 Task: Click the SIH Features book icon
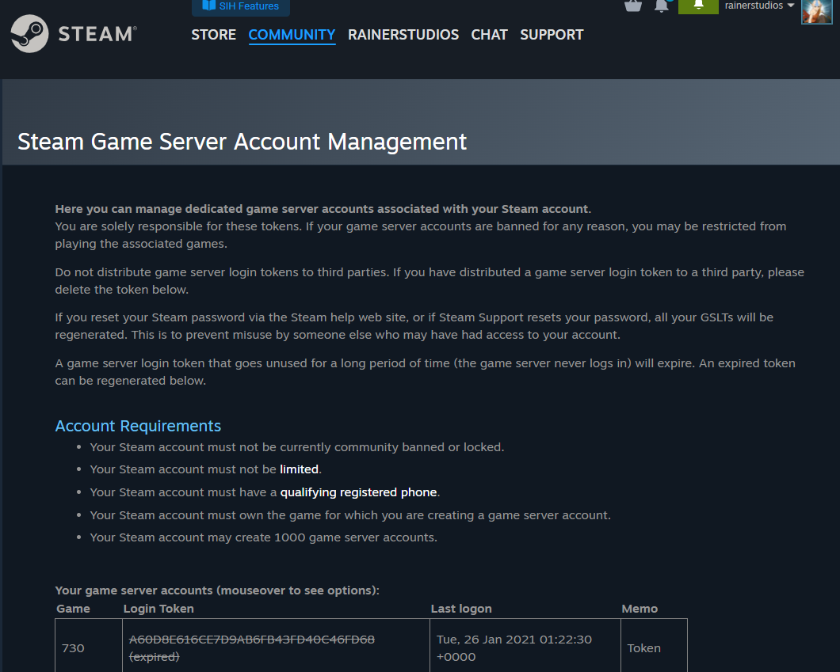click(208, 6)
